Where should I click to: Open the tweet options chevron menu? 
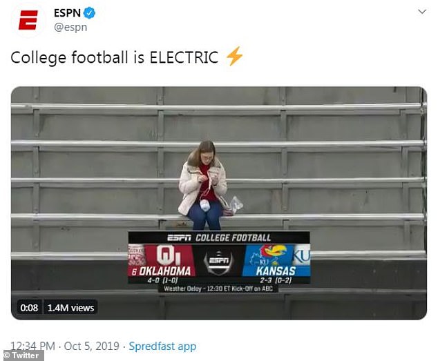pos(421,12)
